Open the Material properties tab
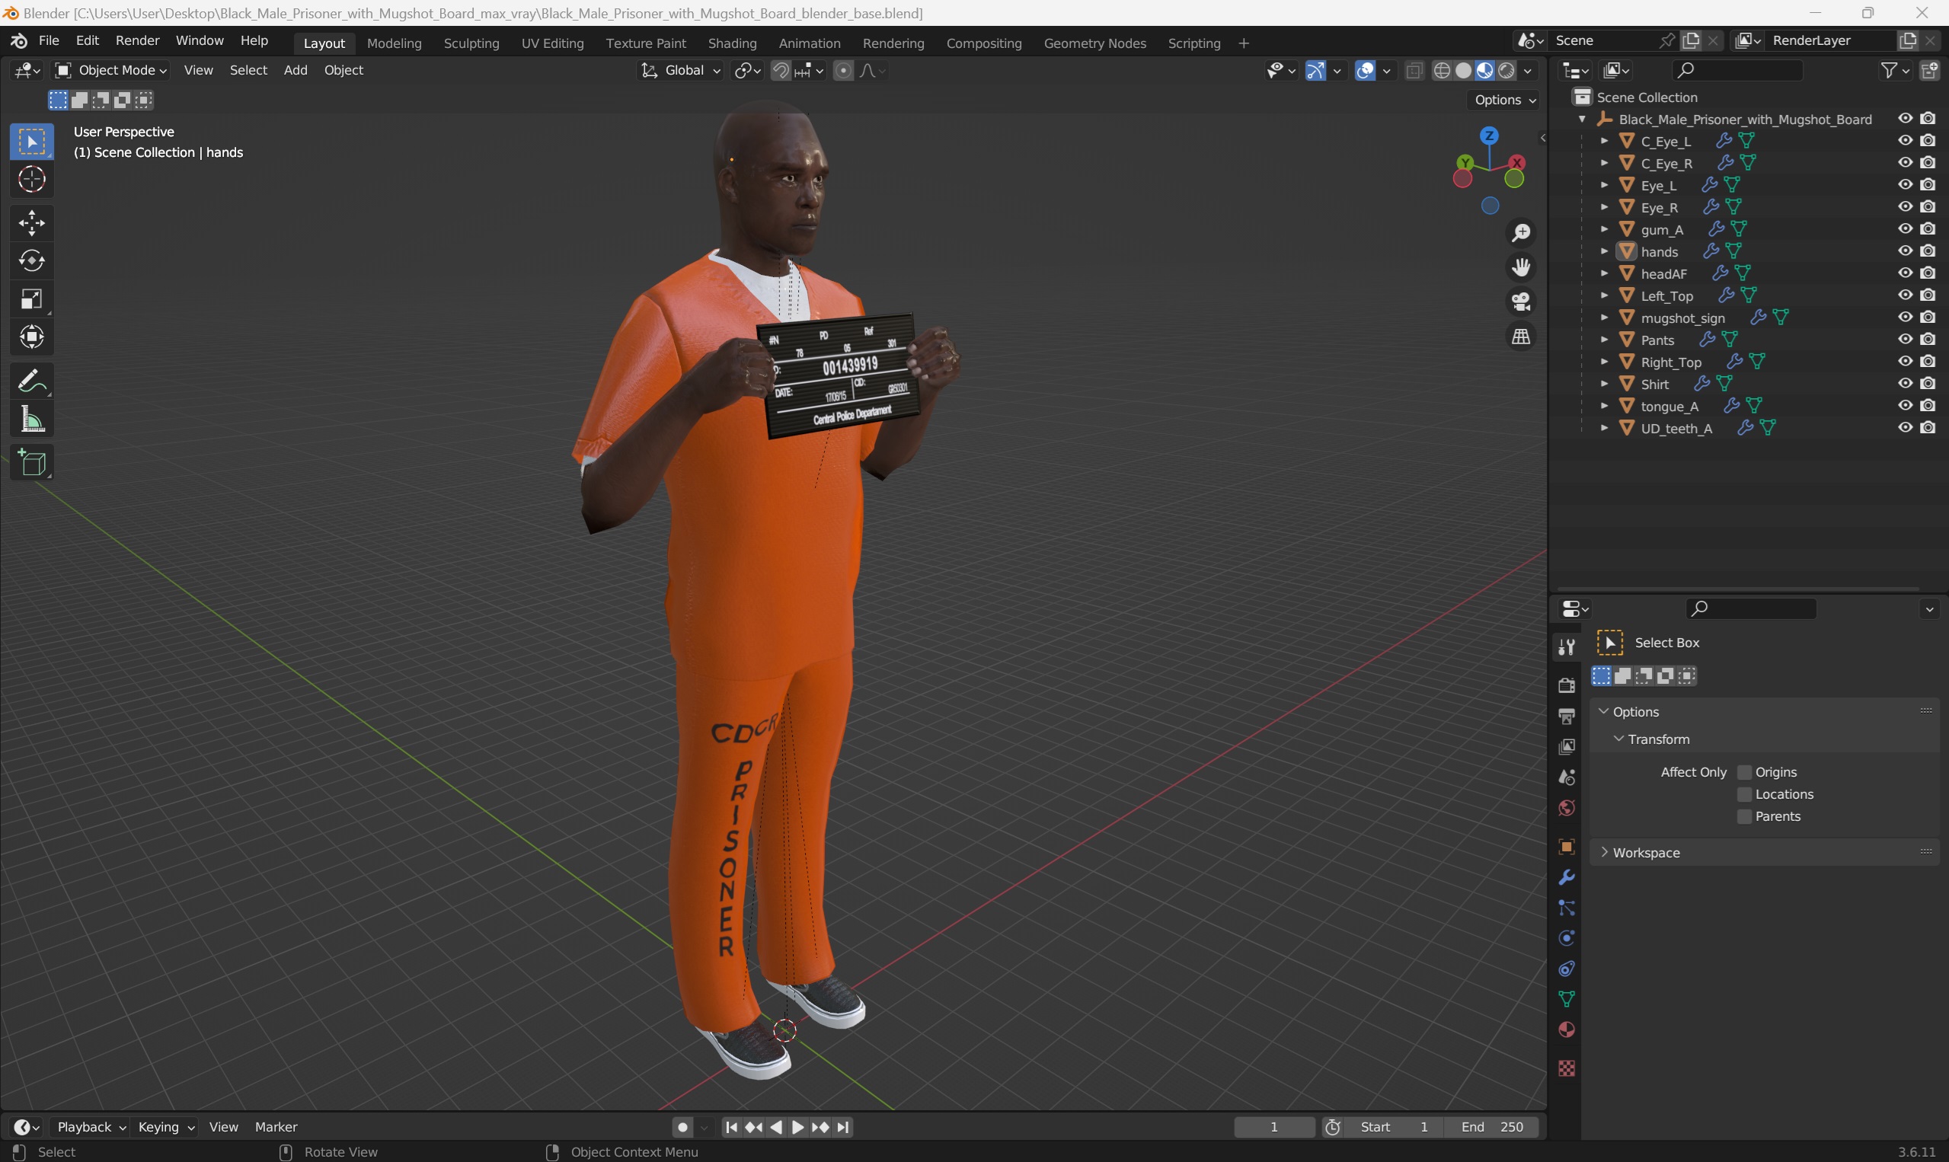This screenshot has width=1949, height=1162. click(x=1566, y=1030)
